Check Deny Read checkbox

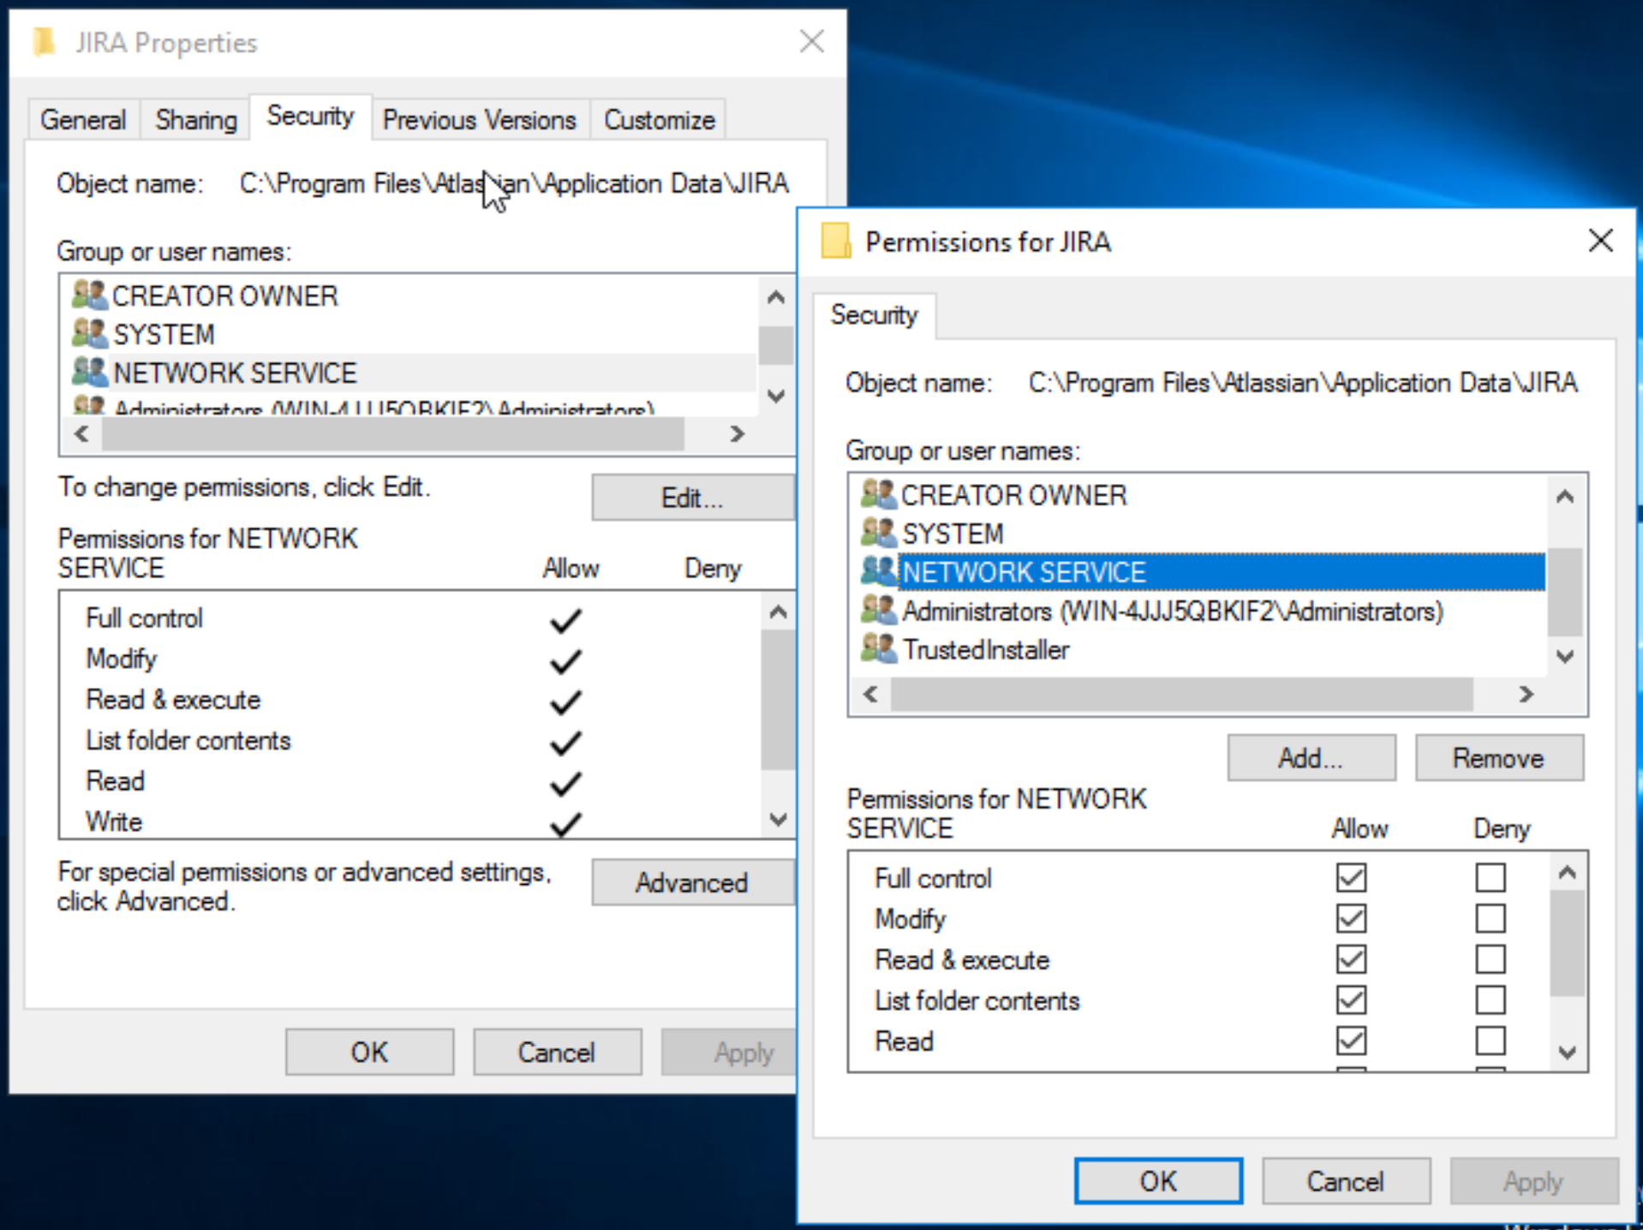coord(1491,1040)
